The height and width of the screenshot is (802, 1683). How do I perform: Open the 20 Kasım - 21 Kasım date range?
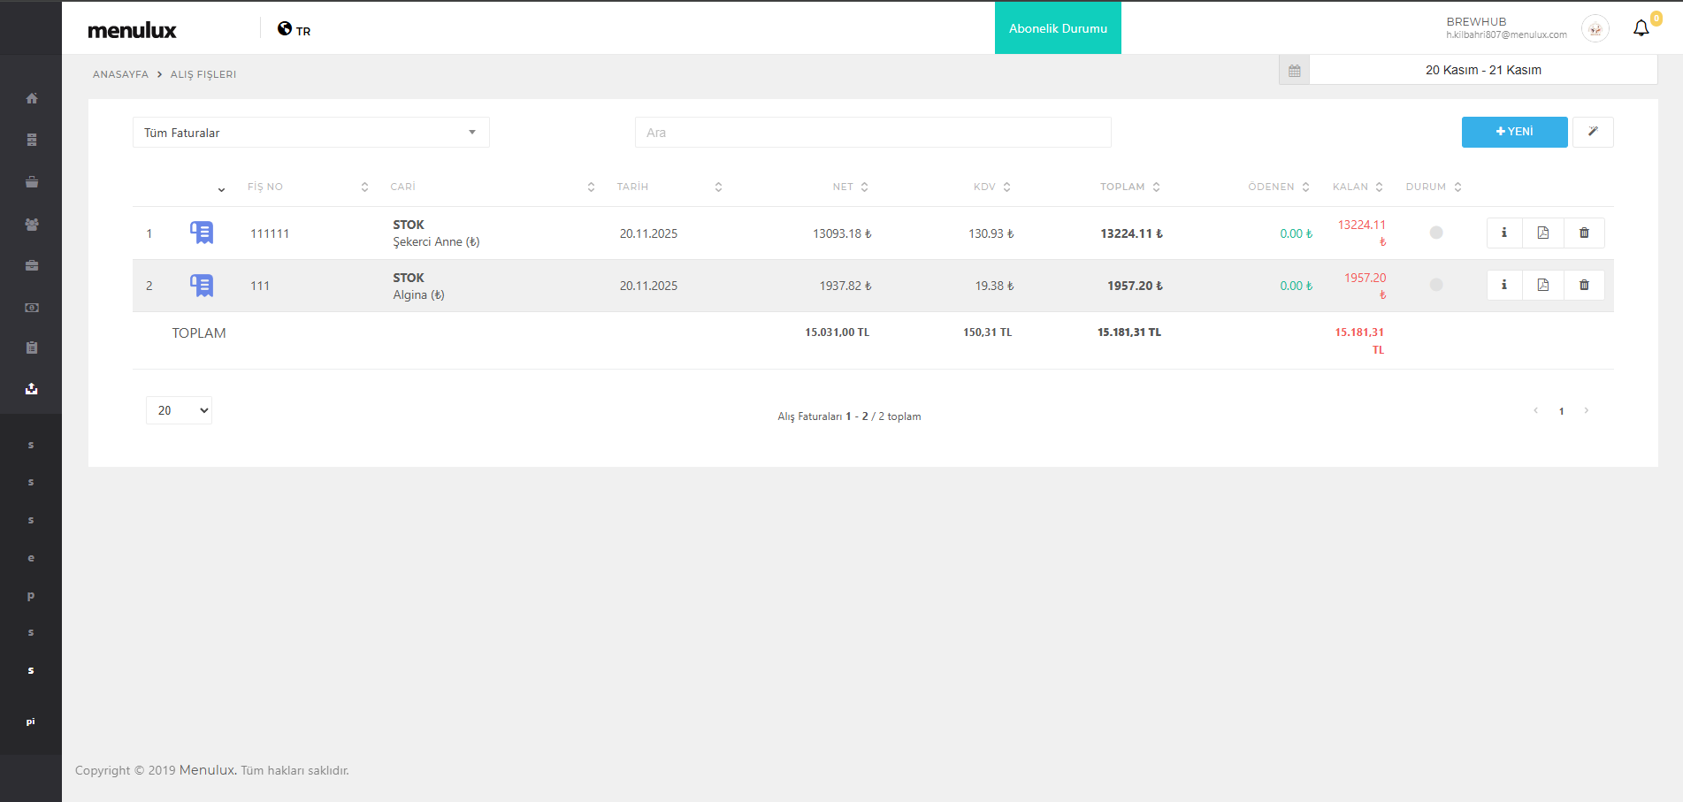tap(1483, 70)
